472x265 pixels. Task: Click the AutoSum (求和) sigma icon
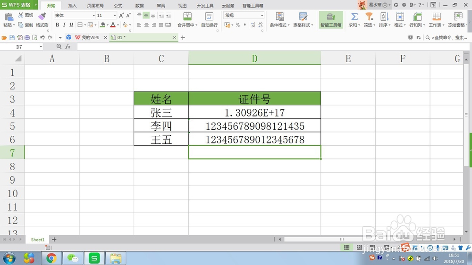click(354, 17)
